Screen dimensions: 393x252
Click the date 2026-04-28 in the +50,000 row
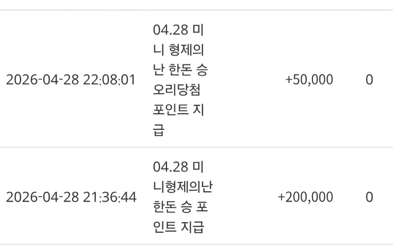point(42,80)
